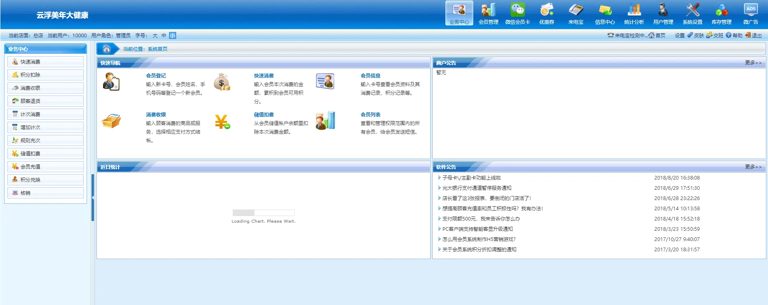Collapse the left sidebar with the splitter handle

93,198
